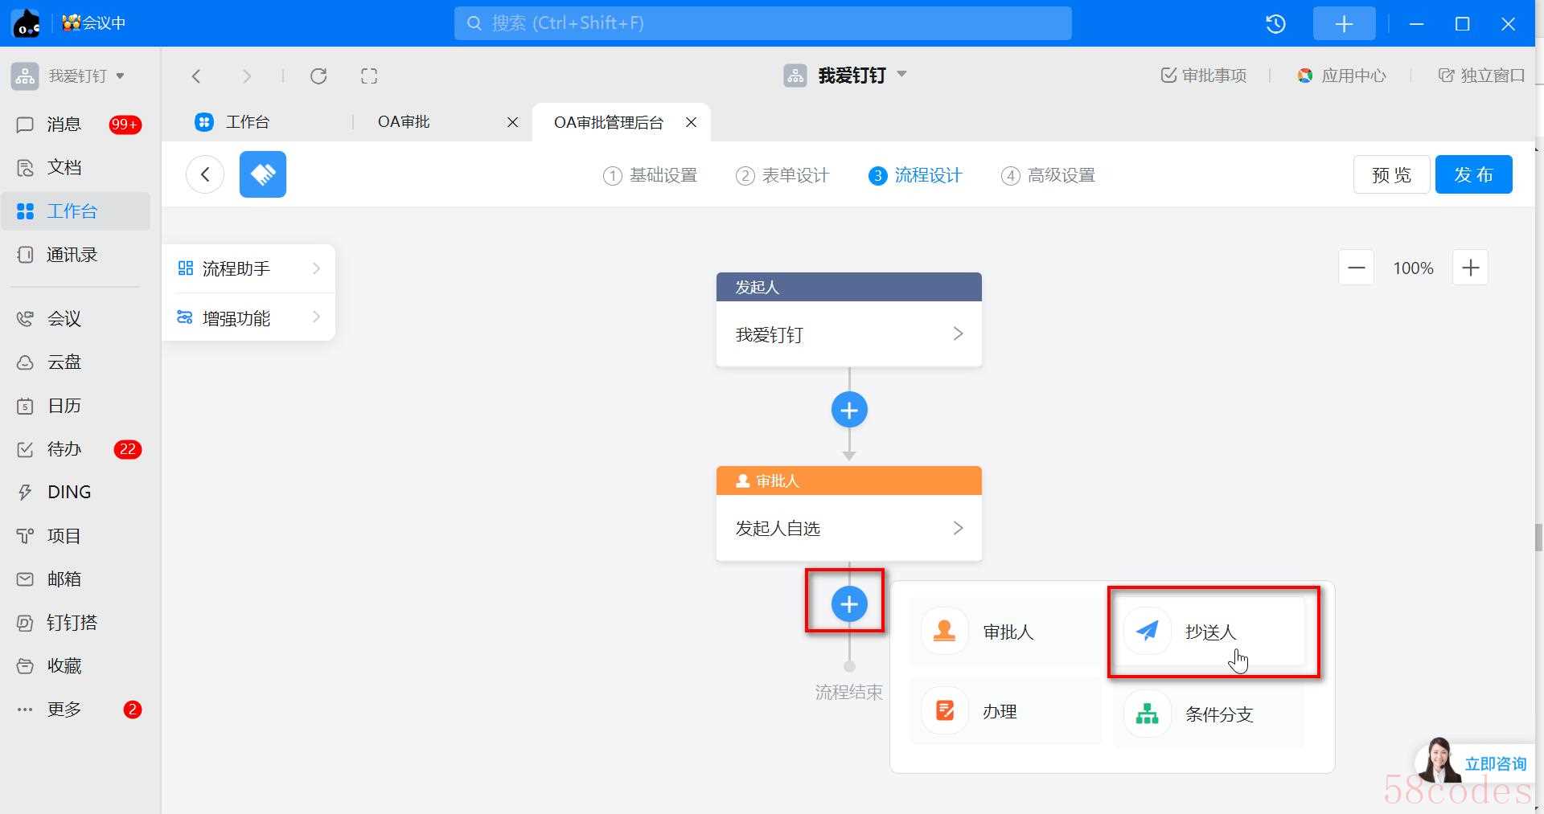Open 审批人 node 发起人自选 settings
This screenshot has height=814, width=1544.
point(849,528)
